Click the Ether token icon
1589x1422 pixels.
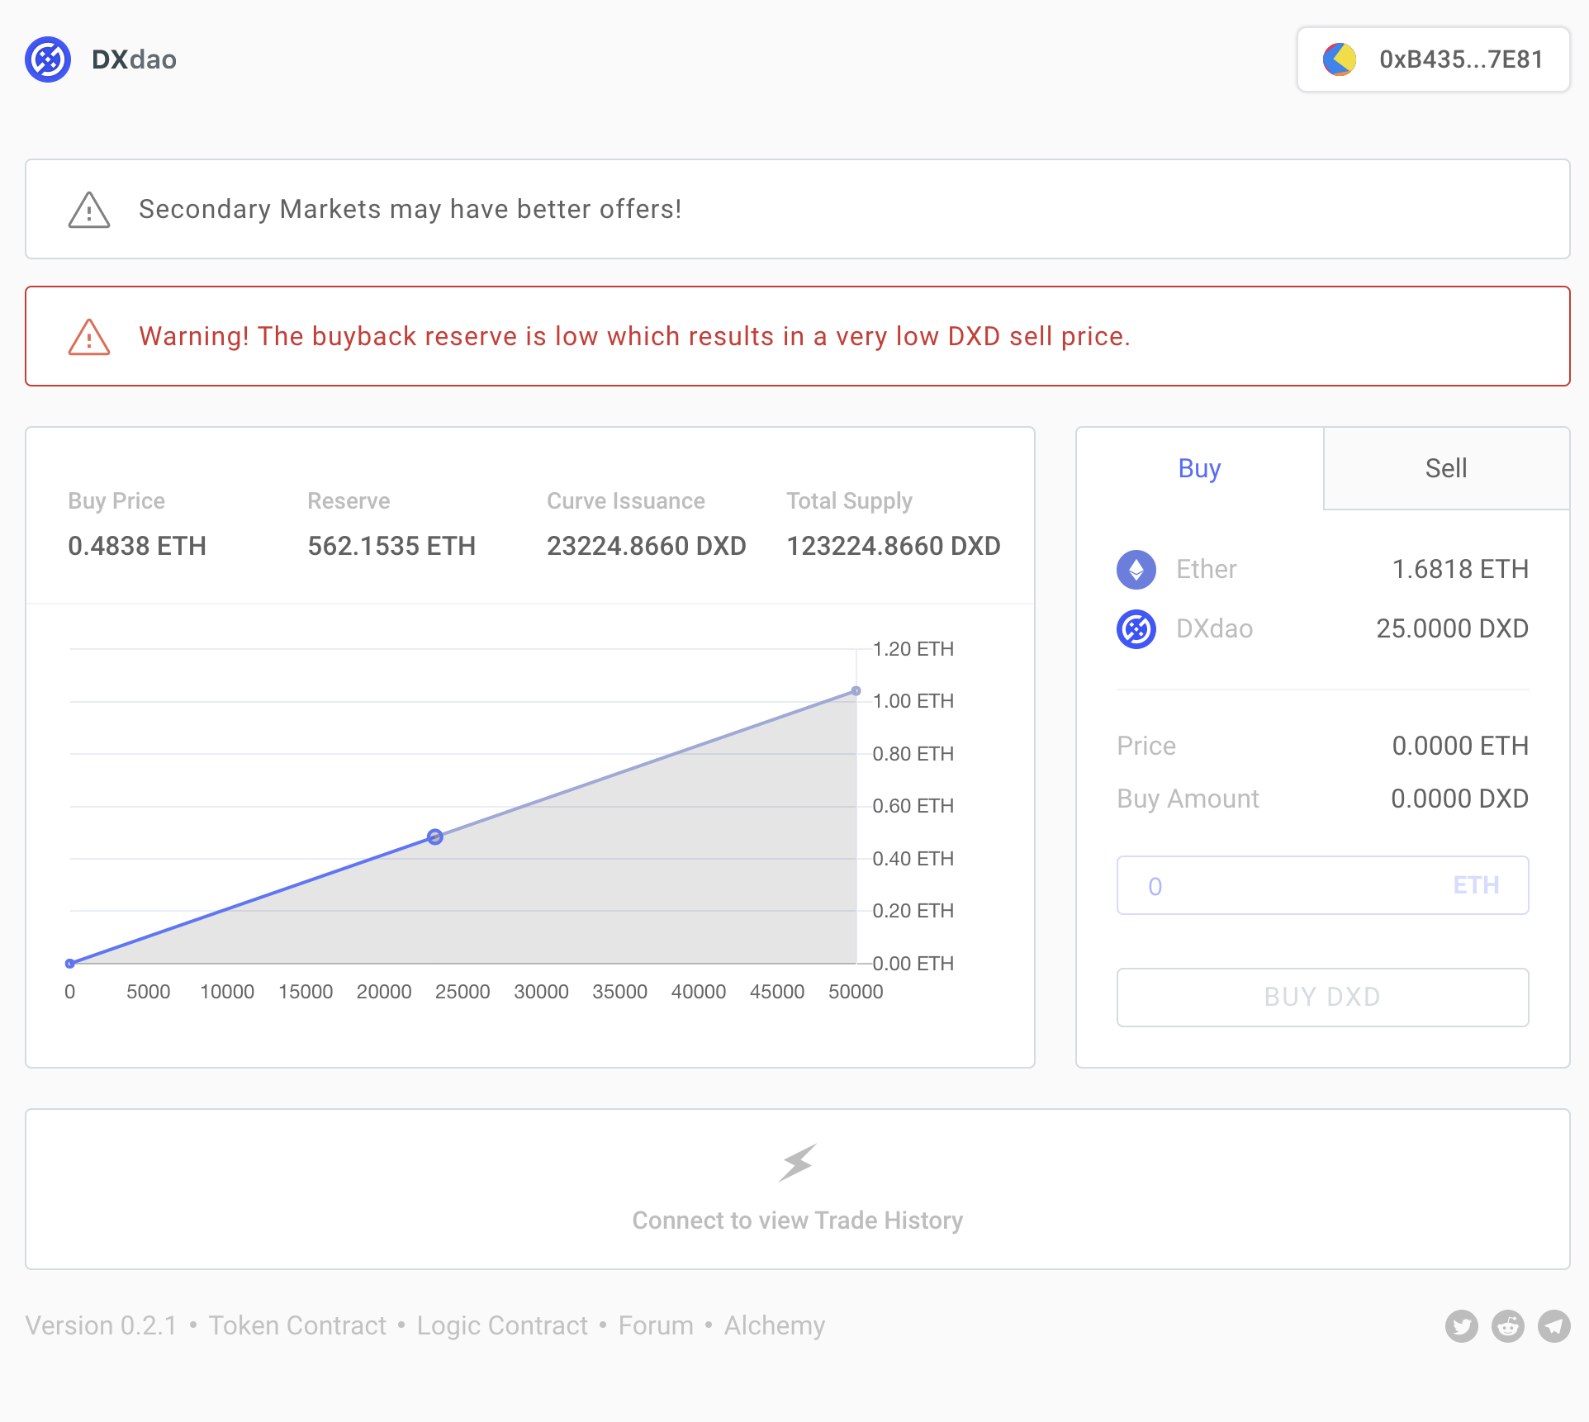coord(1136,569)
